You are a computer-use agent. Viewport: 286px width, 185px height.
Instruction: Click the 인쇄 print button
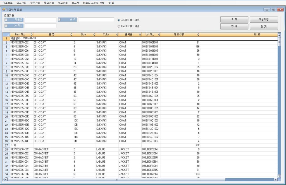coord(234,27)
